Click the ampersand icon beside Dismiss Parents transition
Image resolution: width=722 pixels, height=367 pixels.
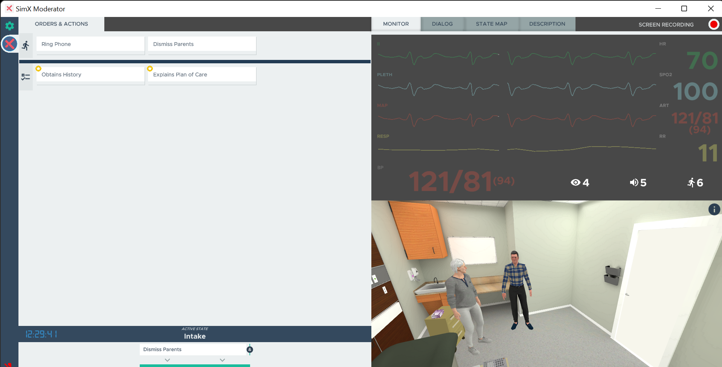[x=250, y=350]
